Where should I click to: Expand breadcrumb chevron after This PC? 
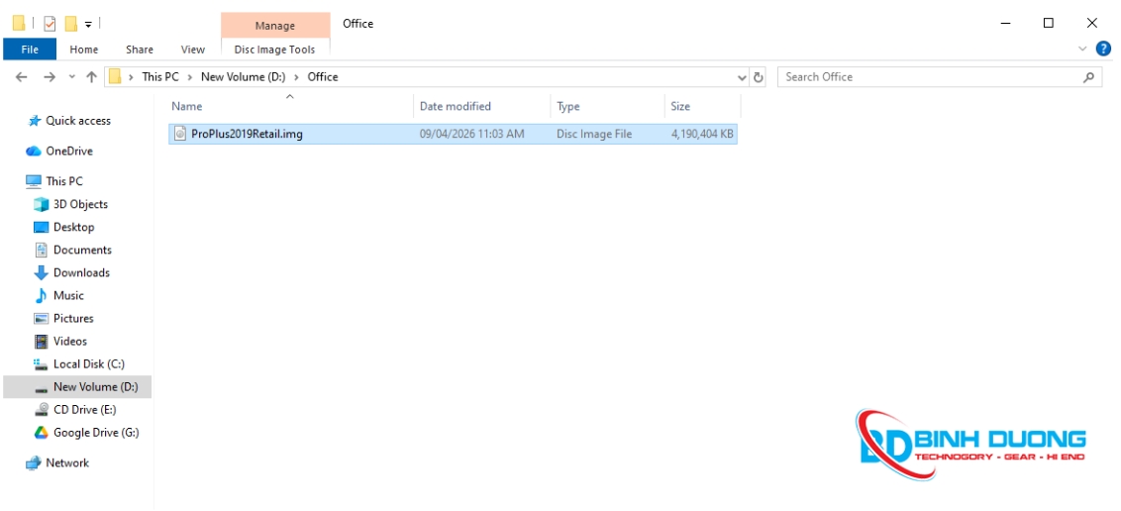(x=190, y=77)
